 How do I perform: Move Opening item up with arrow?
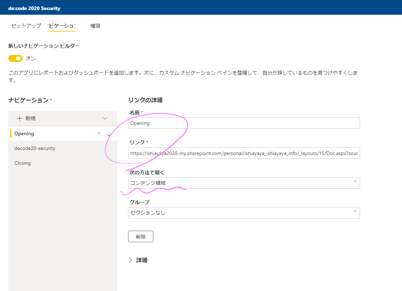99,134
